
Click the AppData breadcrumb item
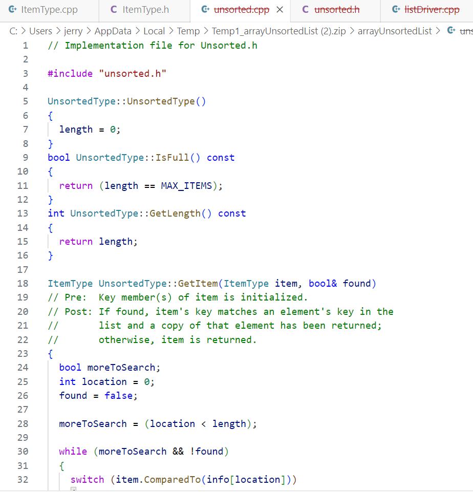coord(113,31)
